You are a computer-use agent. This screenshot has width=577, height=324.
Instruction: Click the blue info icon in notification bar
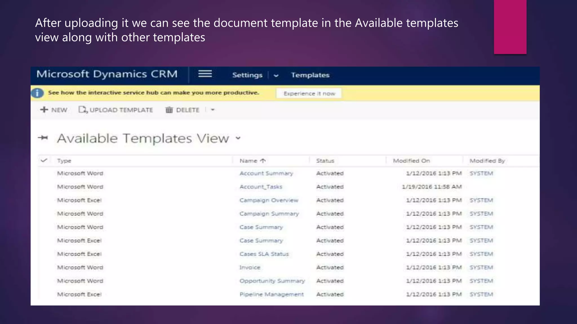tap(37, 93)
